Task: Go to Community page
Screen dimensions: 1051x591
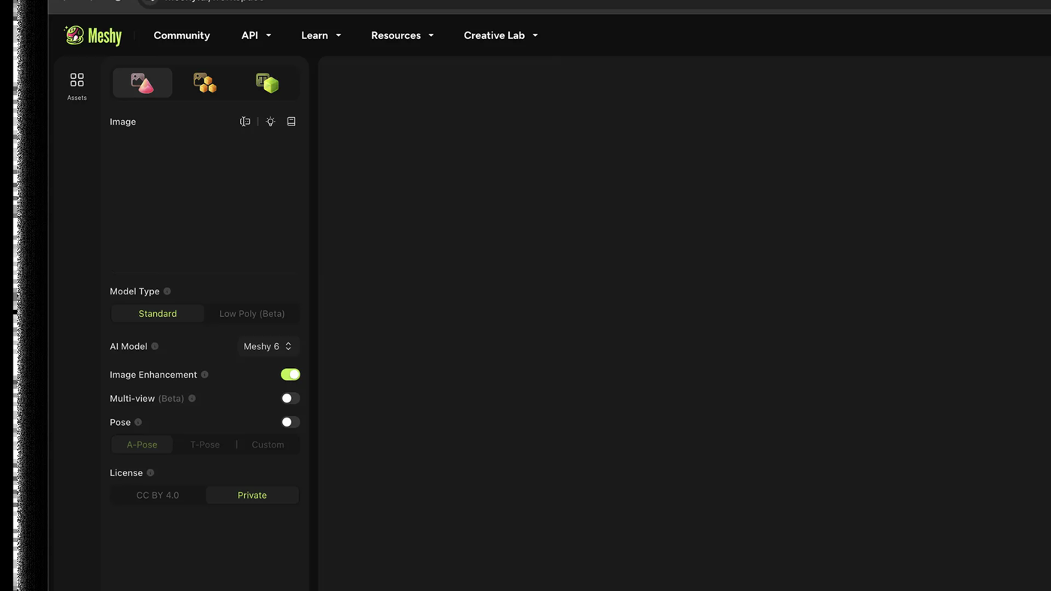Action: pos(182,35)
